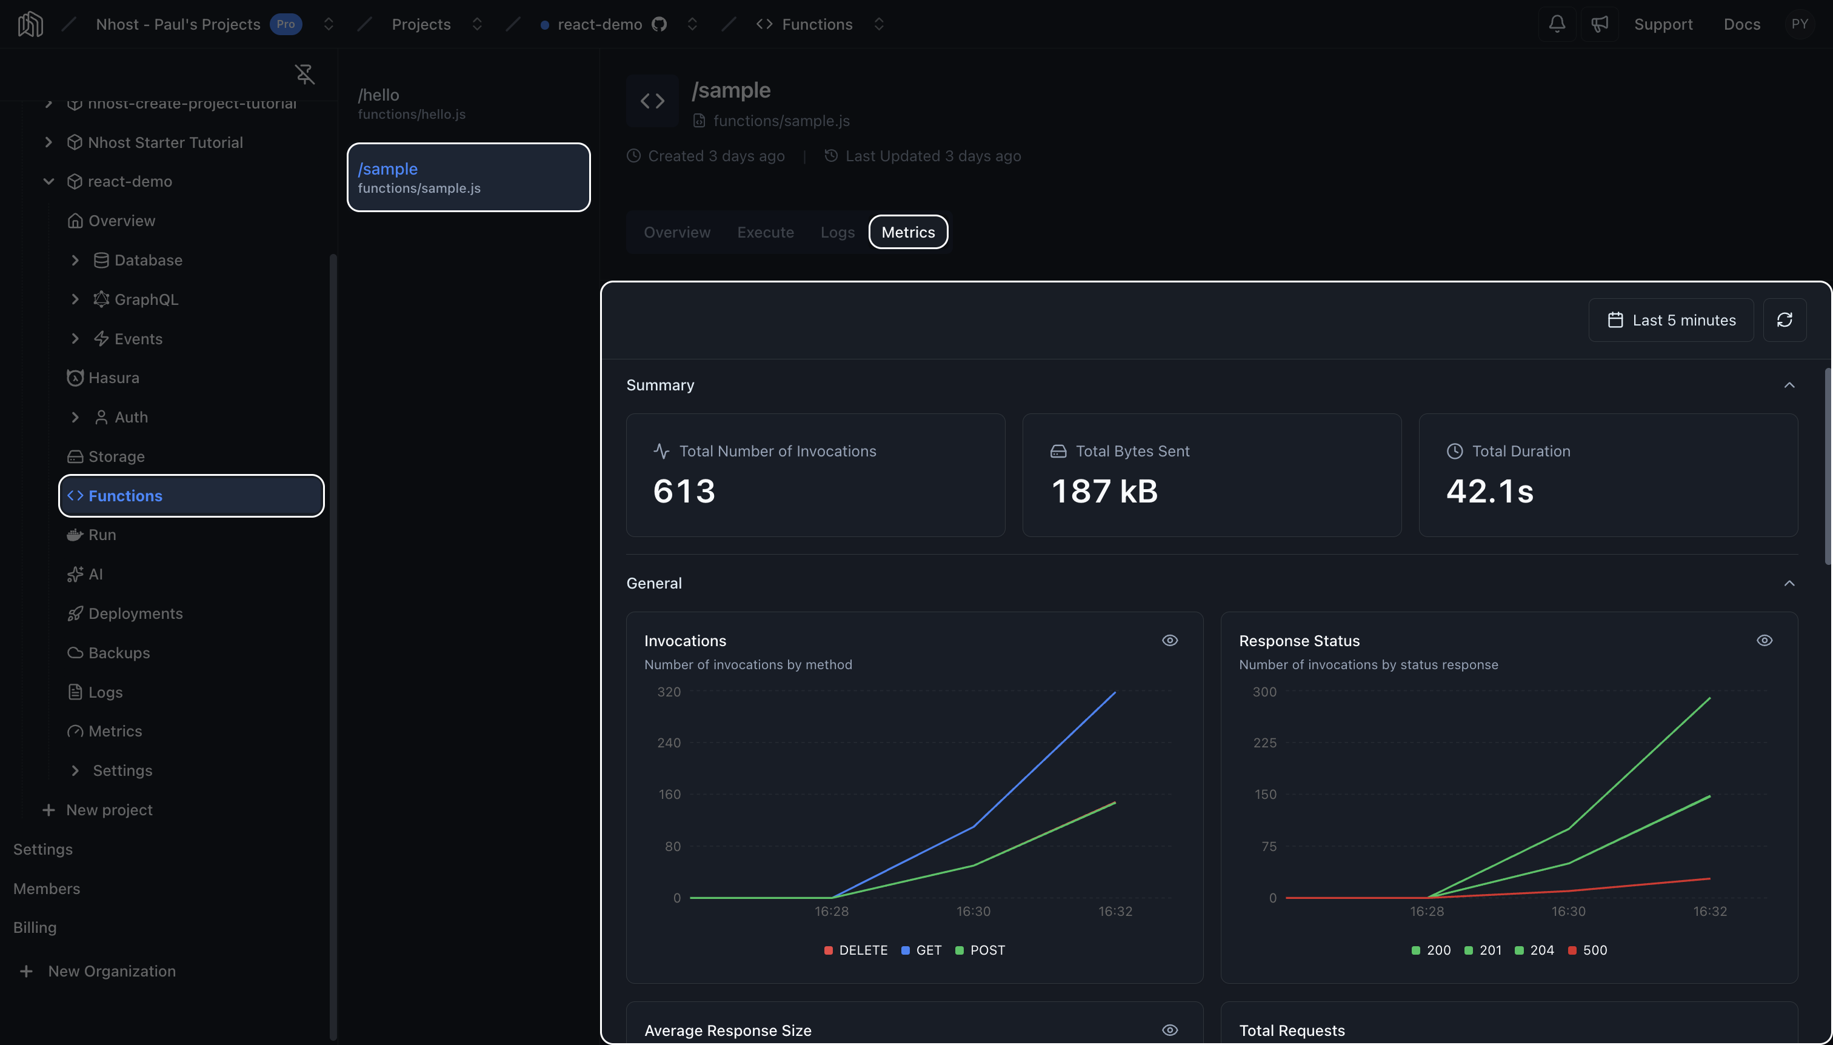1833x1045 pixels.
Task: Click the Backups cloud icon
Action: (x=75, y=653)
